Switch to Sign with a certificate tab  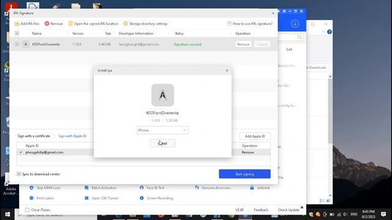[34, 136]
